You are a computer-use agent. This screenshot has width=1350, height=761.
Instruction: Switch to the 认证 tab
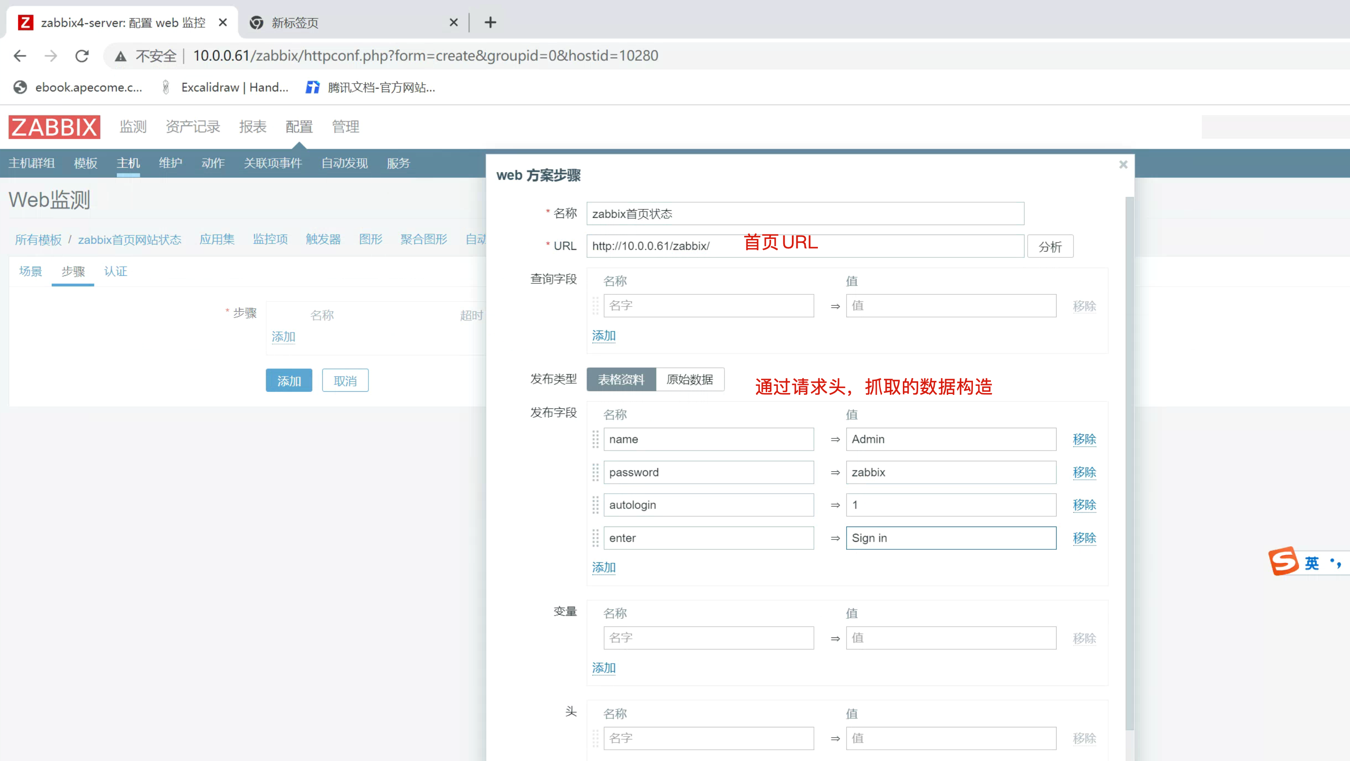click(115, 271)
